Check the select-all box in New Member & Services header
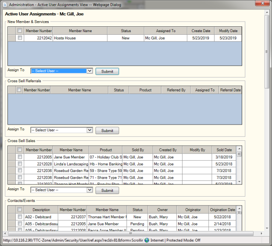 click(20, 31)
